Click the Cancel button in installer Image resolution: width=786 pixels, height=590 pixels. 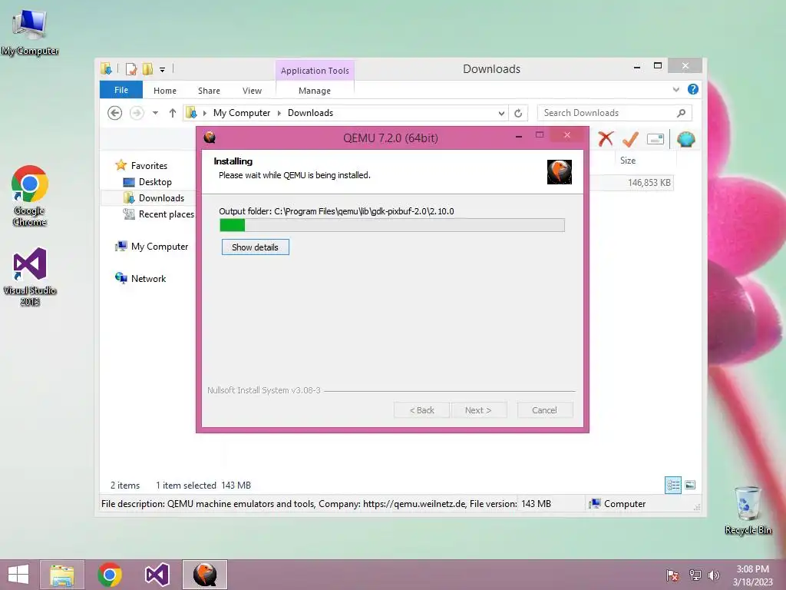[544, 410]
